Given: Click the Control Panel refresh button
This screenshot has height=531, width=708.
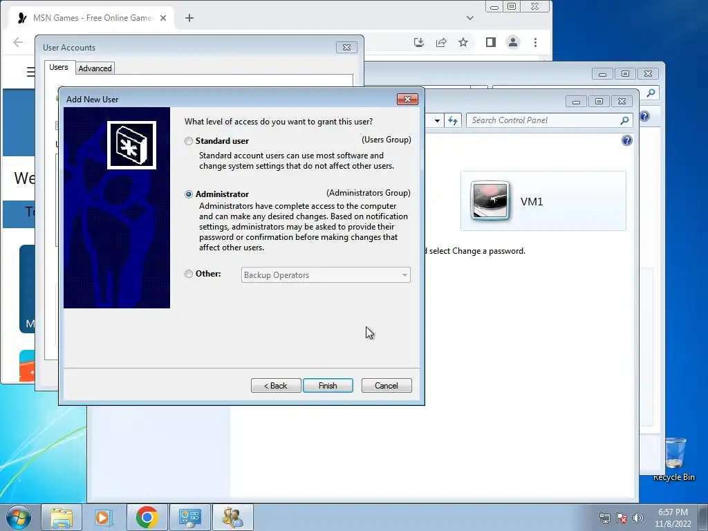Looking at the screenshot, I should tap(453, 120).
